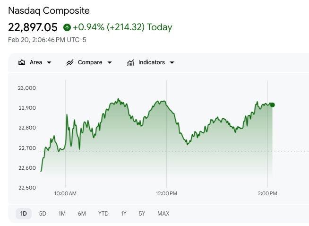
Task: Click the 12:00 PM x-axis label
Action: click(166, 193)
